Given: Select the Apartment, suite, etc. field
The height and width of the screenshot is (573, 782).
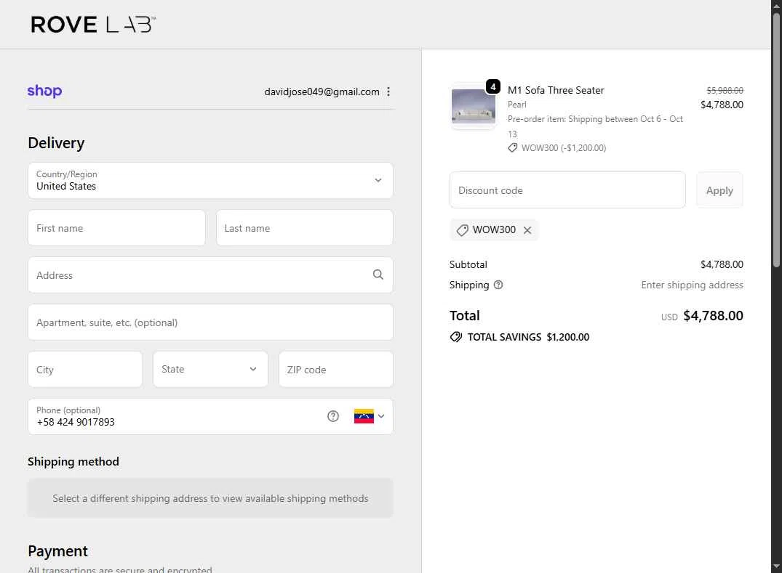Looking at the screenshot, I should tap(210, 322).
